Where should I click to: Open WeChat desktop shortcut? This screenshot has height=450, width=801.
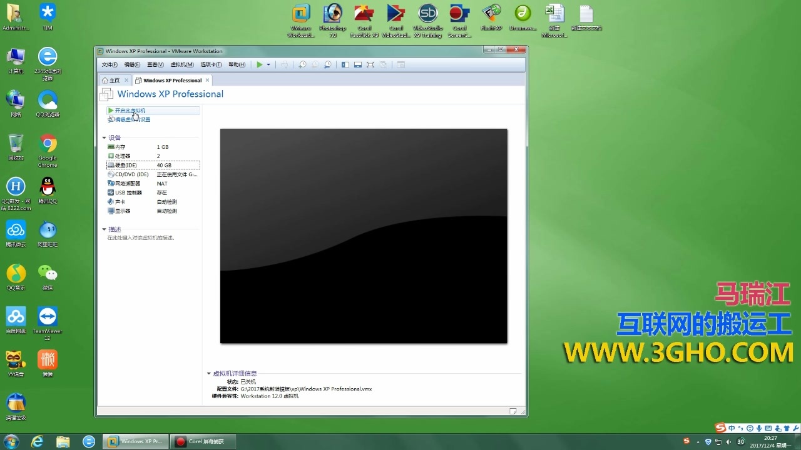click(48, 277)
